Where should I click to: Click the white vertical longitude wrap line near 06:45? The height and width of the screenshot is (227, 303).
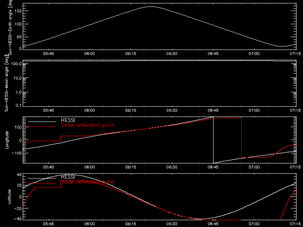point(213,140)
